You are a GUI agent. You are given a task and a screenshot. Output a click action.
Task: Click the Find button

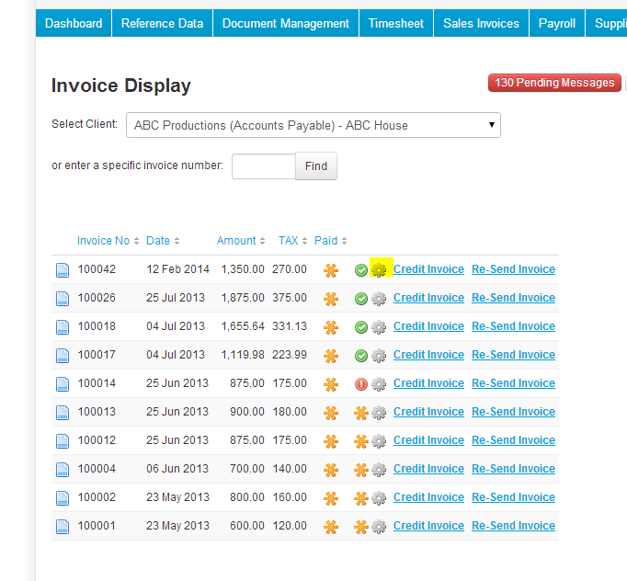pyautogui.click(x=316, y=166)
